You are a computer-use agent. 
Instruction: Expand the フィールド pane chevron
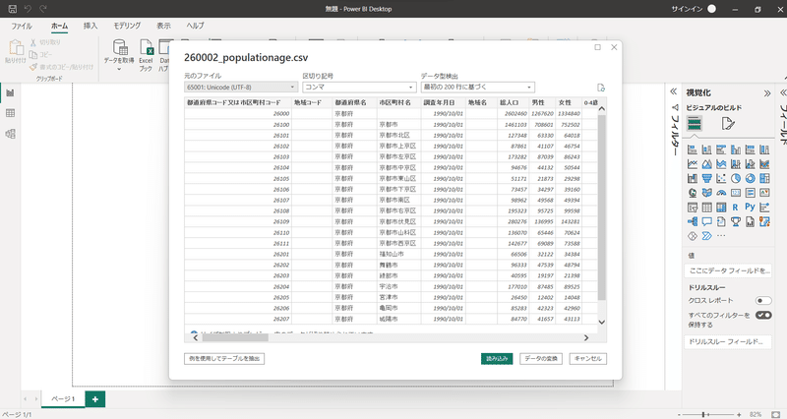click(783, 92)
